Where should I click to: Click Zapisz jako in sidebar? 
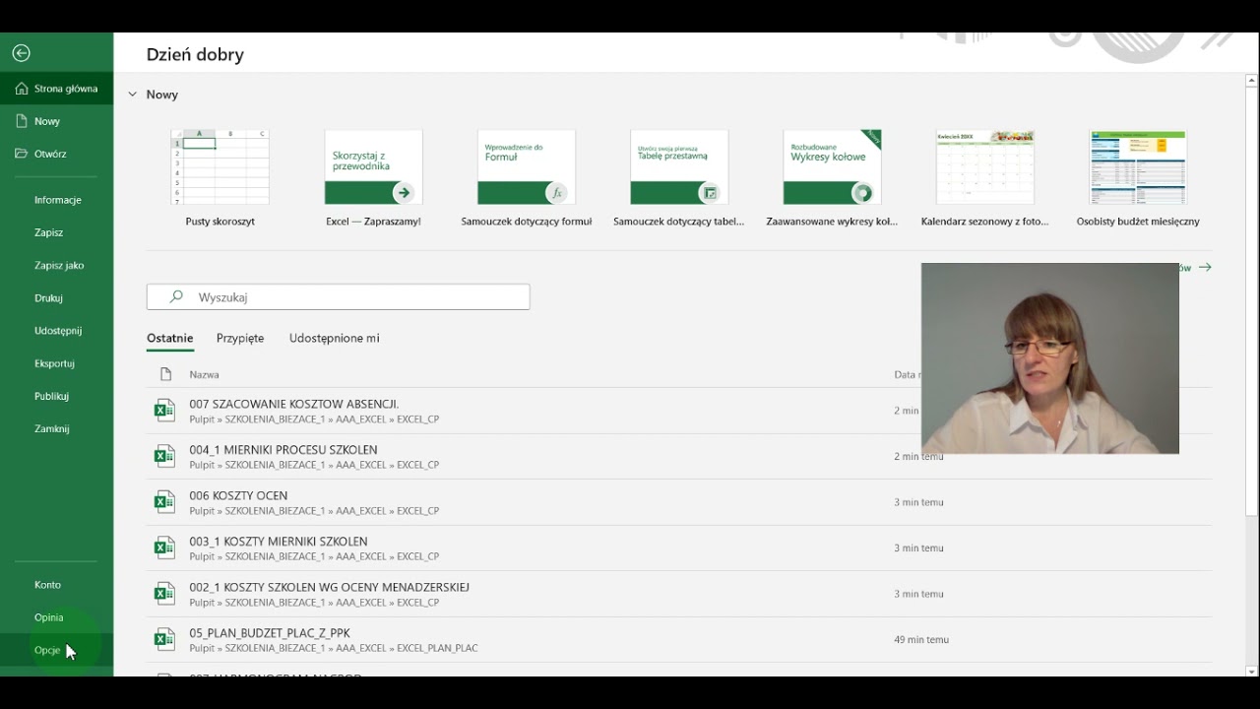(x=57, y=265)
